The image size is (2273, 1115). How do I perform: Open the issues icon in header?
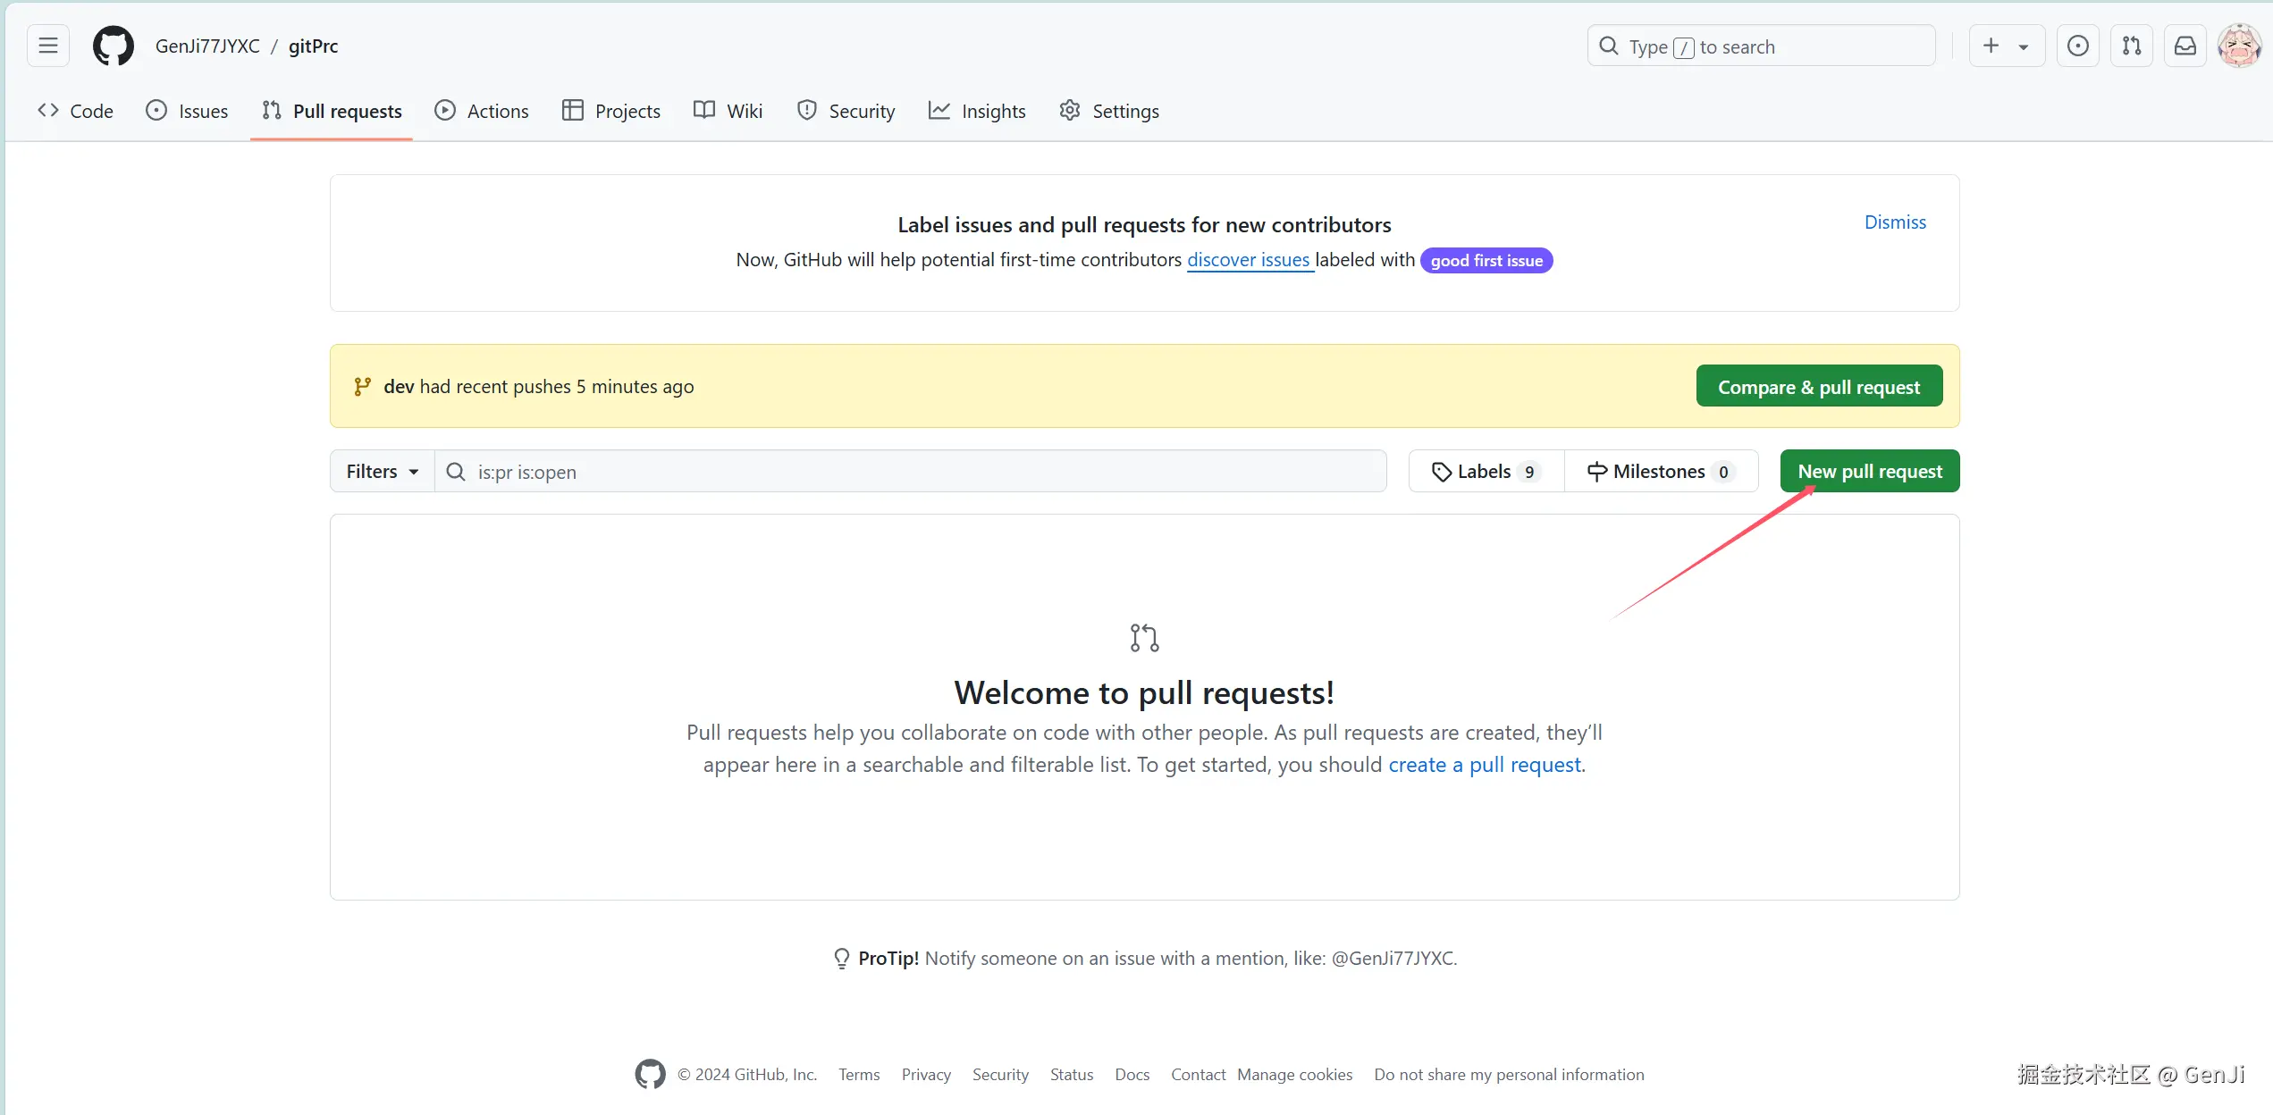2077,46
